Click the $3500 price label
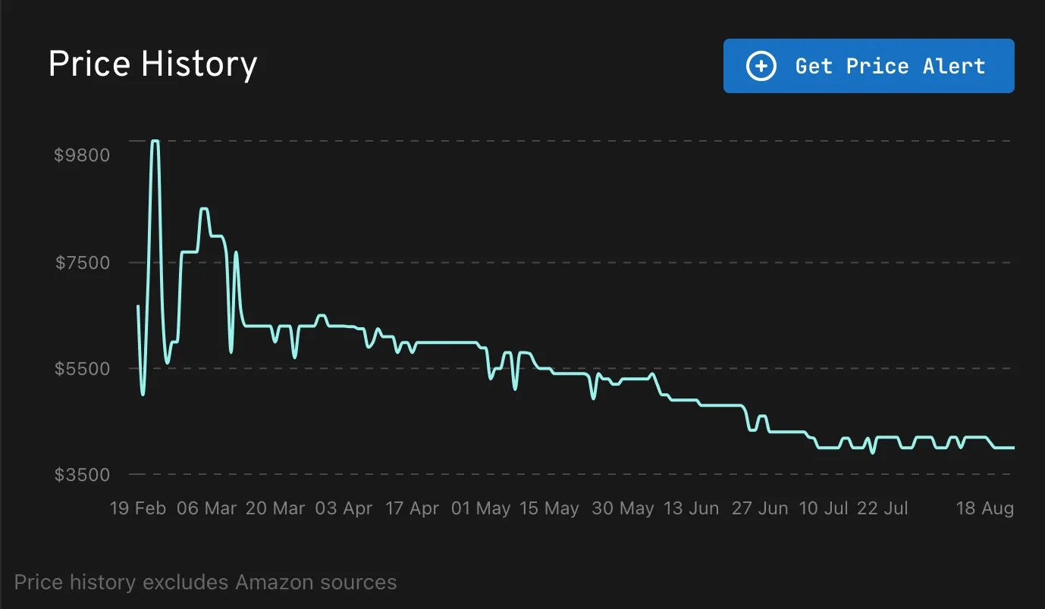The image size is (1045, 609). coord(83,474)
